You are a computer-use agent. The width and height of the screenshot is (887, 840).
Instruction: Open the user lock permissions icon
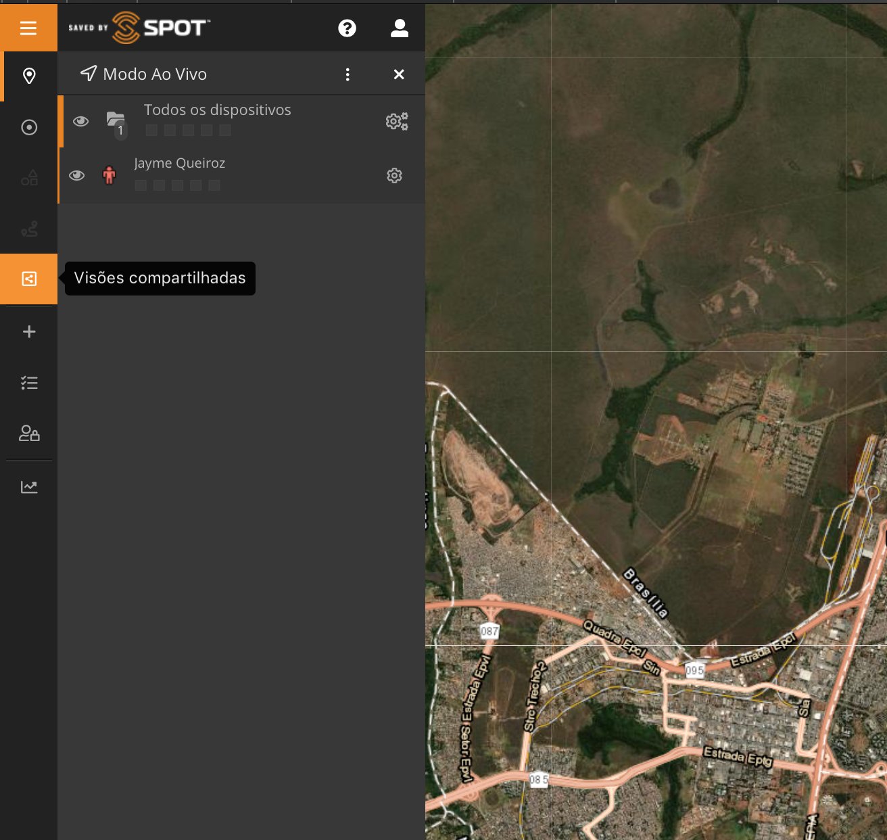(29, 434)
